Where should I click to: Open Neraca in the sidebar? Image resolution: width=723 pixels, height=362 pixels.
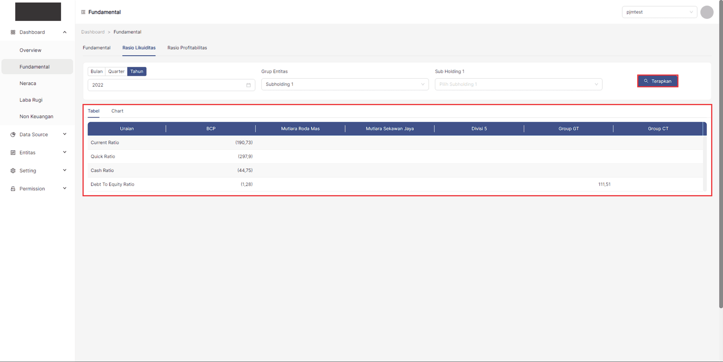point(28,83)
